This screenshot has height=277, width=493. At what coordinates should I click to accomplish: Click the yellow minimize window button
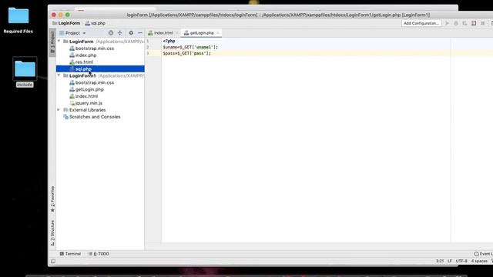coord(61,15)
